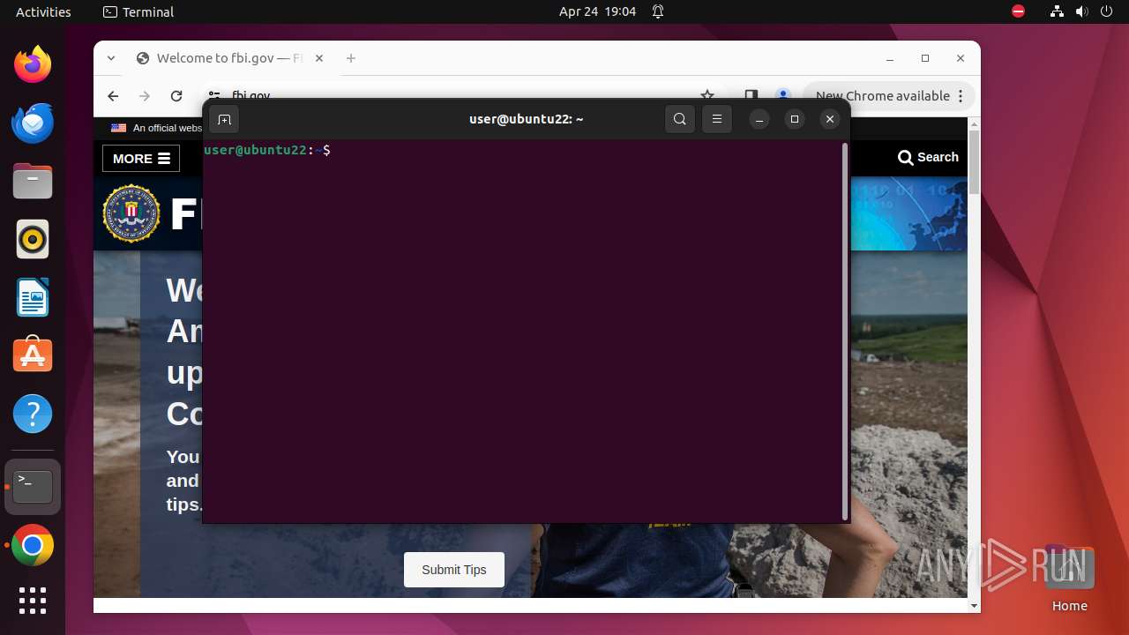Open Chrome three-dot menu
This screenshot has width=1129, height=635.
click(x=961, y=96)
